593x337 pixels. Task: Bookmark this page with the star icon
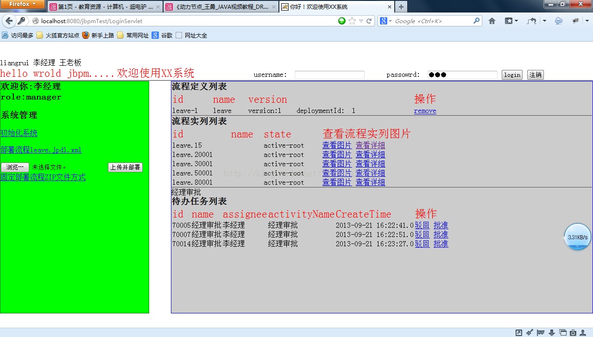(352, 21)
